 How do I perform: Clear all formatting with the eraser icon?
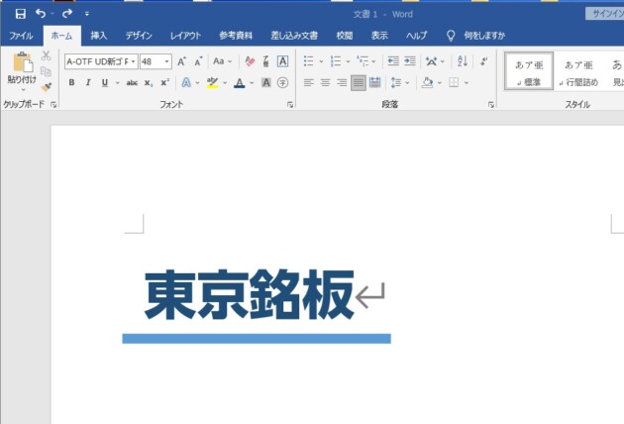[x=250, y=61]
